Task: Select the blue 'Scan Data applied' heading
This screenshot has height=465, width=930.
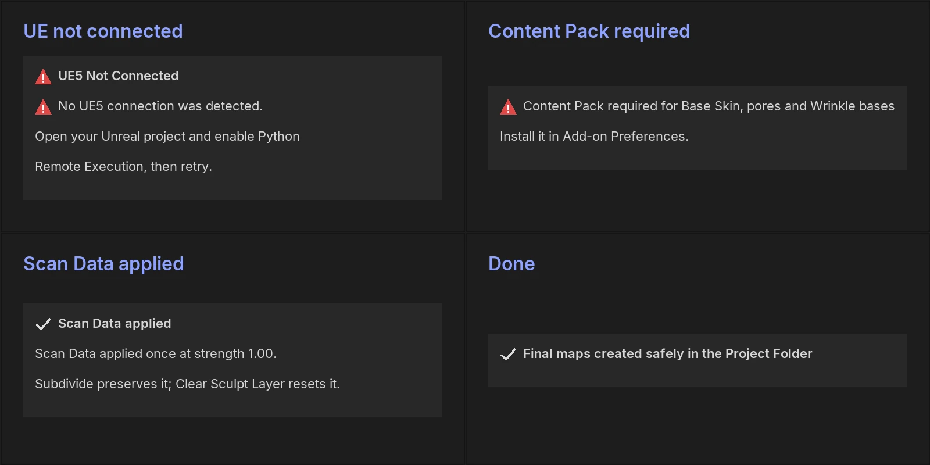Action: [x=103, y=264]
